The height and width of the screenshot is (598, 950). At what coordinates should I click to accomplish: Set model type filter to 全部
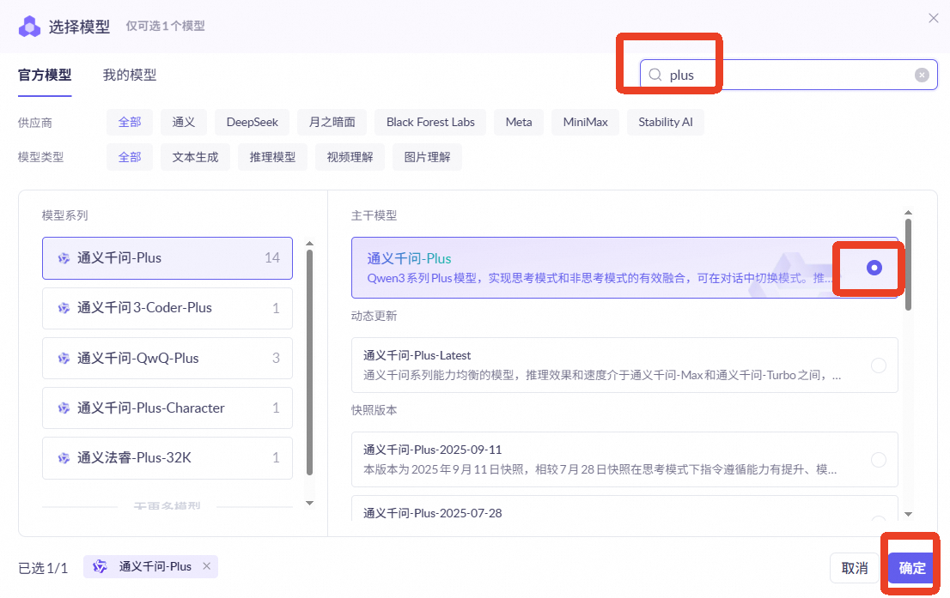click(x=130, y=157)
